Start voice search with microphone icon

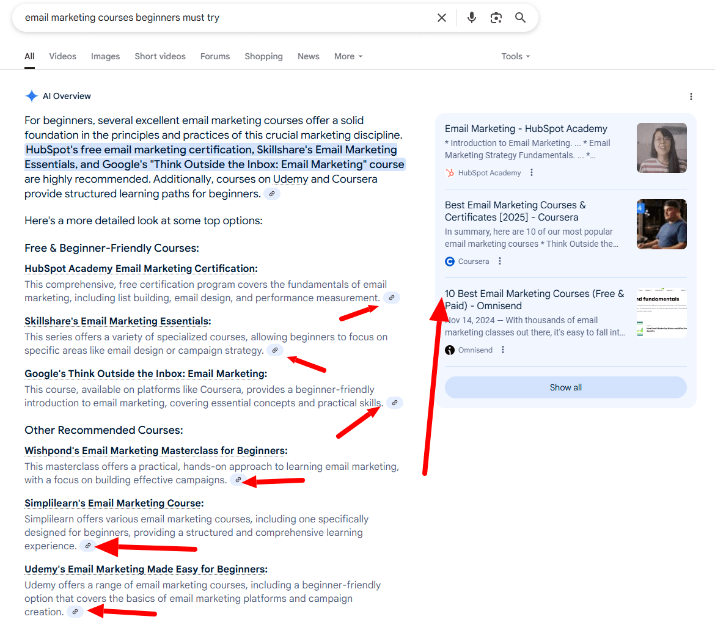click(x=472, y=18)
